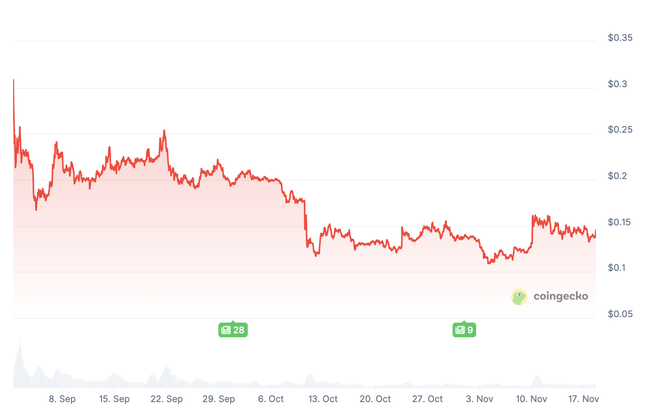Select the 20. Oct date label
The image size is (647, 416).
[x=375, y=399]
